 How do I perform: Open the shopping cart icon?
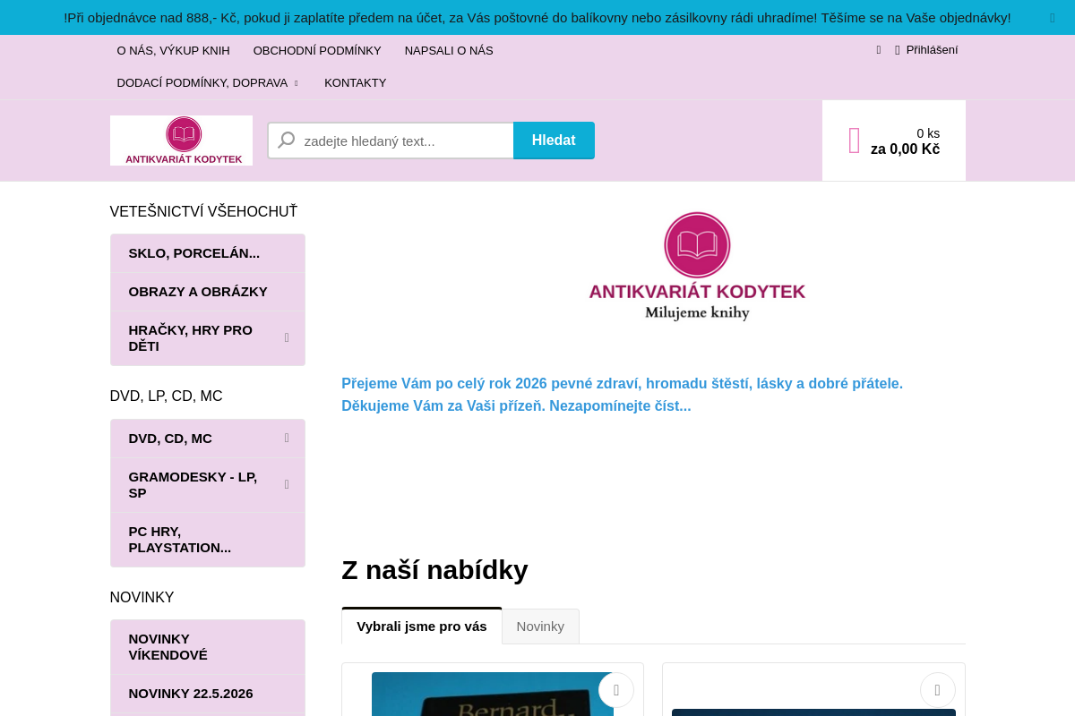click(855, 141)
